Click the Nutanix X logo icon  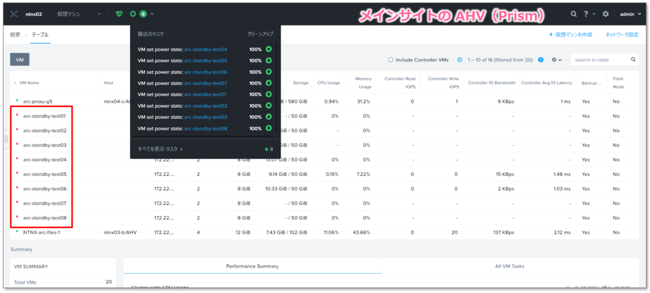15,14
